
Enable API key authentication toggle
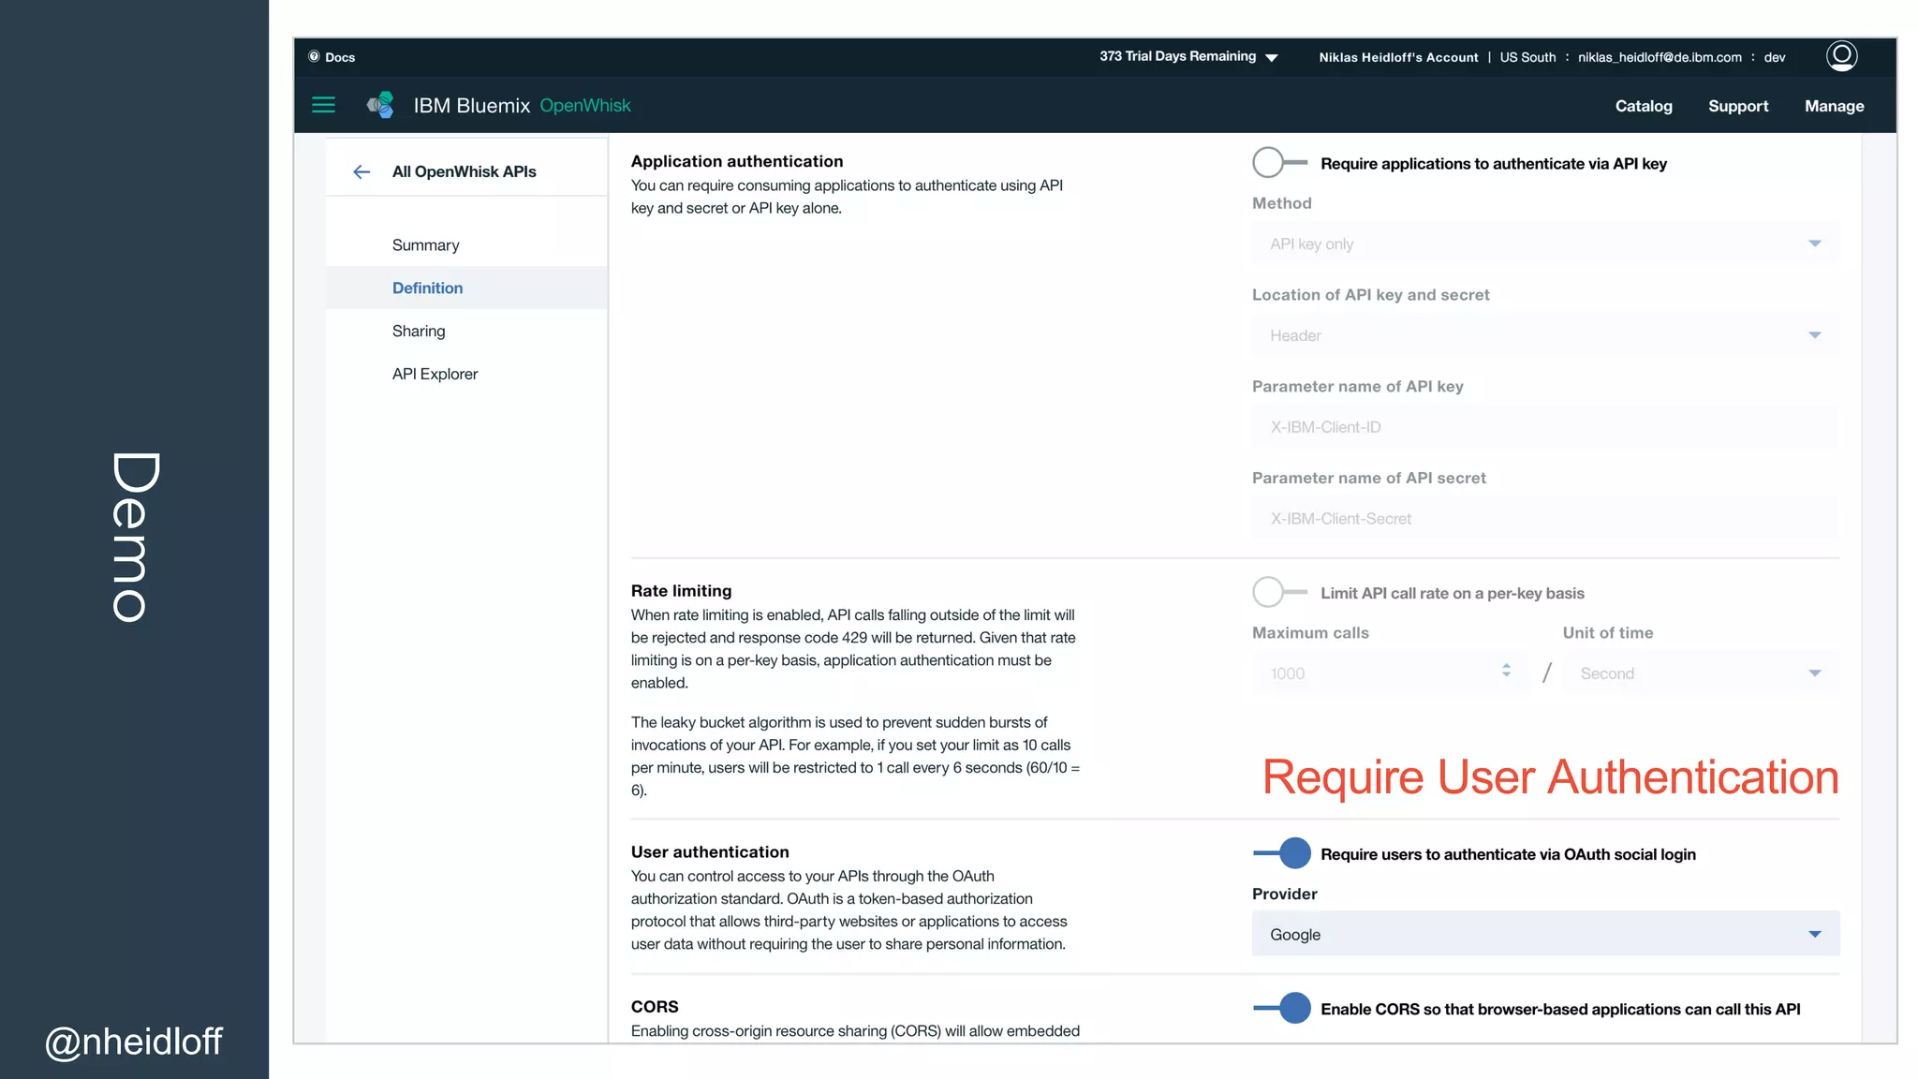coord(1279,162)
